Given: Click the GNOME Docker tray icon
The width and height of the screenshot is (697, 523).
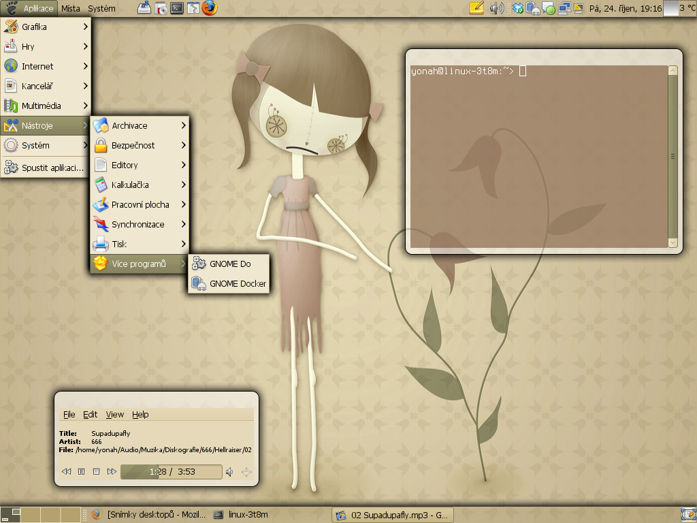Looking at the screenshot, I should point(532,8).
